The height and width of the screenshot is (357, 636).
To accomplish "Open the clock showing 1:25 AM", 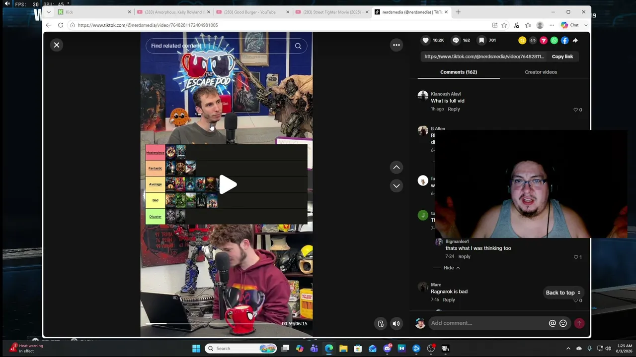I will (x=625, y=349).
